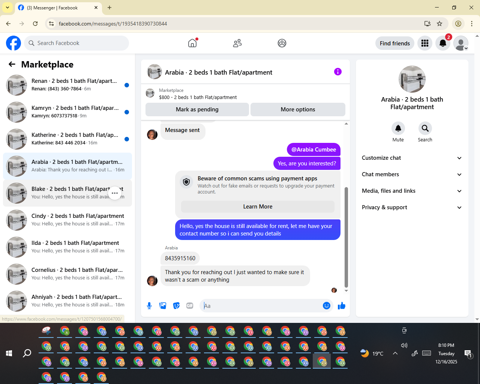Open the notifications bell
The image size is (480, 384).
(x=443, y=43)
